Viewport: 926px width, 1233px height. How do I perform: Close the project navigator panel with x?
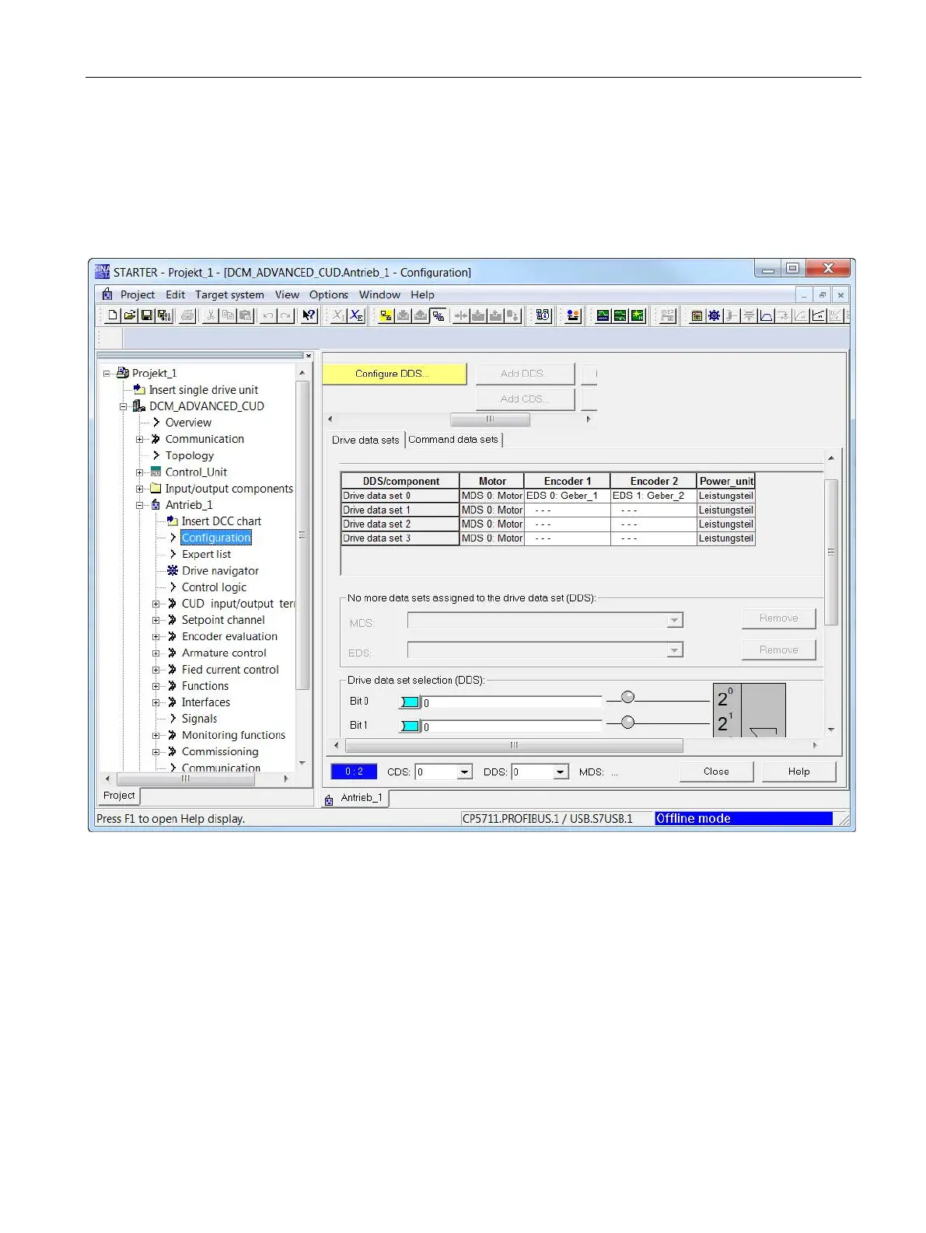pyautogui.click(x=309, y=356)
